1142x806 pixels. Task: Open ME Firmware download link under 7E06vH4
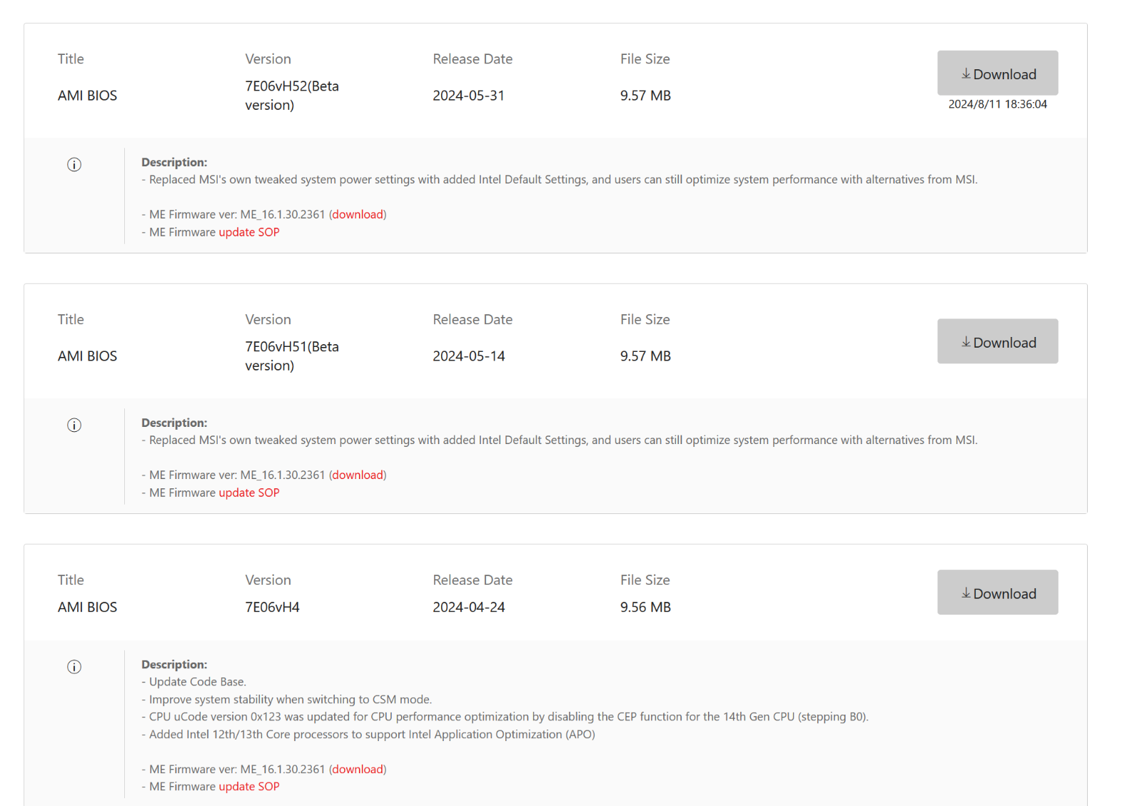358,769
